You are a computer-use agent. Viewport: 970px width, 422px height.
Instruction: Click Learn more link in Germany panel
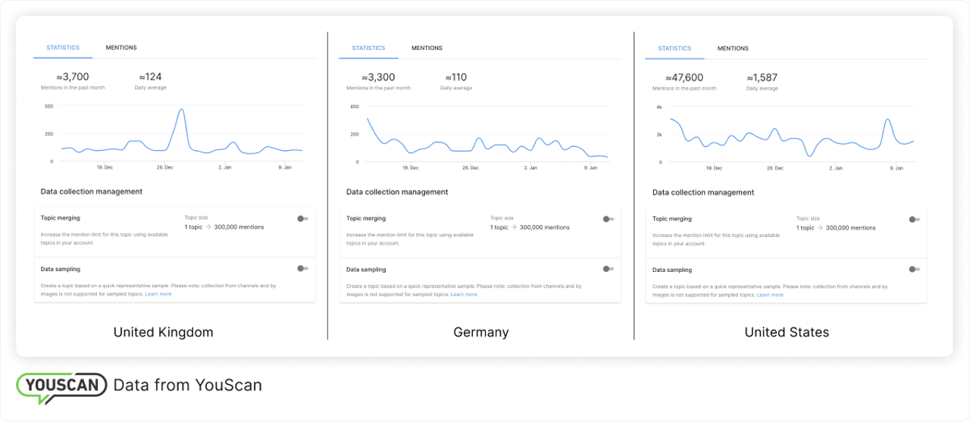[464, 294]
